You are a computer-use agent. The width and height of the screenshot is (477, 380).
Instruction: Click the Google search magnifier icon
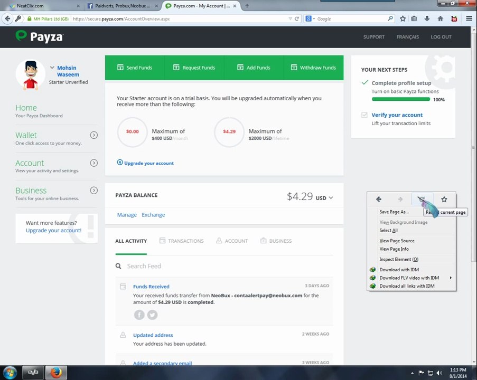point(390,18)
